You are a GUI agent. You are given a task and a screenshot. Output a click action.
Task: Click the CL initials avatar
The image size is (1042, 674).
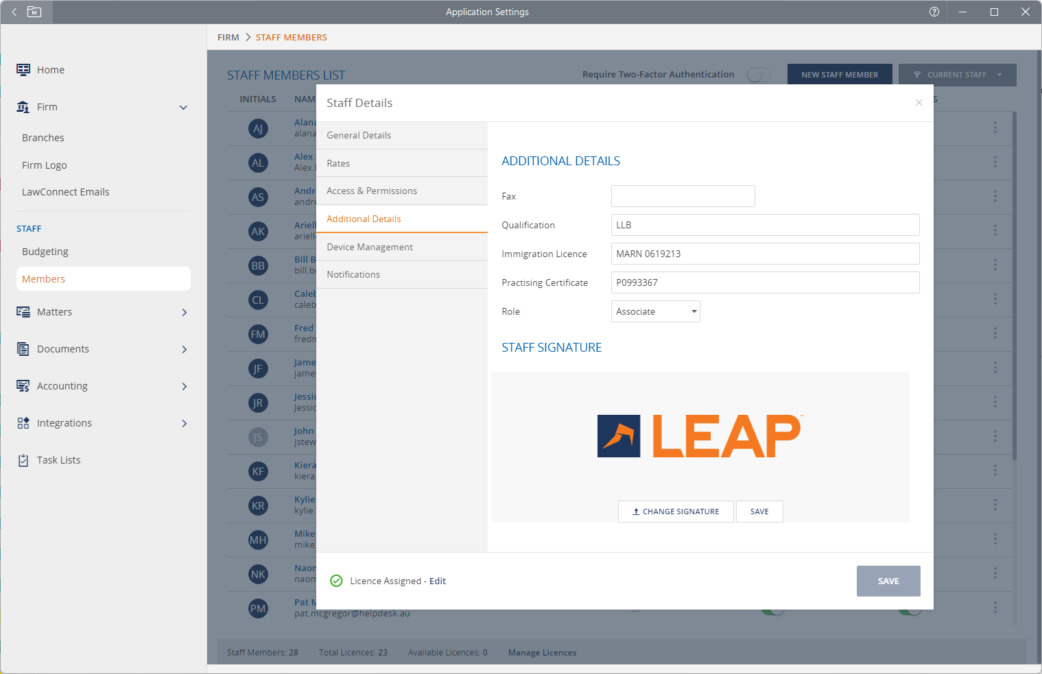[x=258, y=300]
